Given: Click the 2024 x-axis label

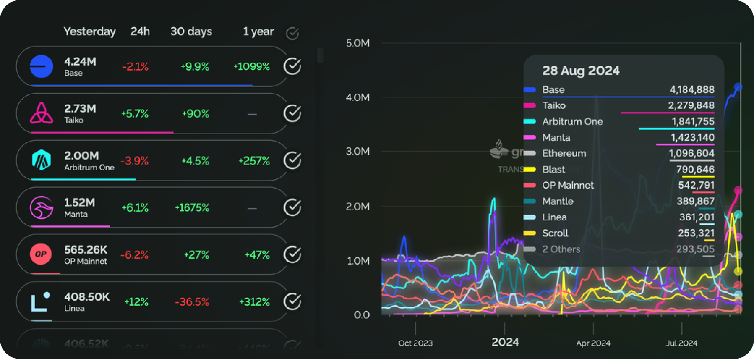Looking at the screenshot, I should tap(505, 342).
